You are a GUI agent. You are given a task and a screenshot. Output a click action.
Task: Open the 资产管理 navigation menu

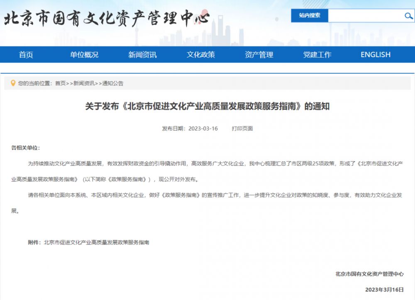click(259, 55)
